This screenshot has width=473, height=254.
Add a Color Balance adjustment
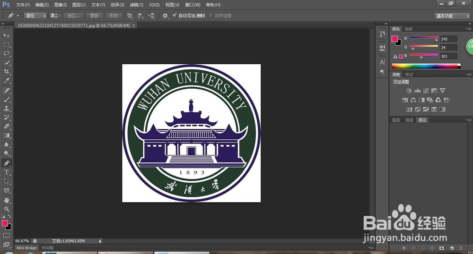point(413,100)
